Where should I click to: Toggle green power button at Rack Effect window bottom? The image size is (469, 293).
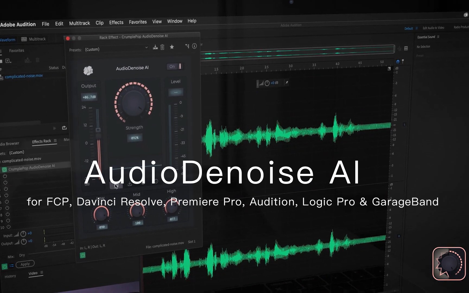[83, 255]
